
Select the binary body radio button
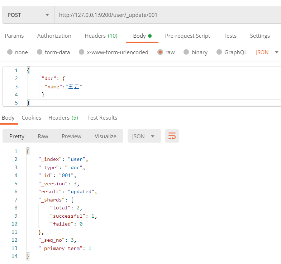click(186, 52)
